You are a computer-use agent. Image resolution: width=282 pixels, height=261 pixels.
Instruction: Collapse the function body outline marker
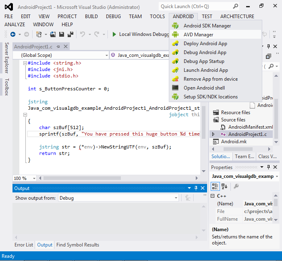click(25, 115)
